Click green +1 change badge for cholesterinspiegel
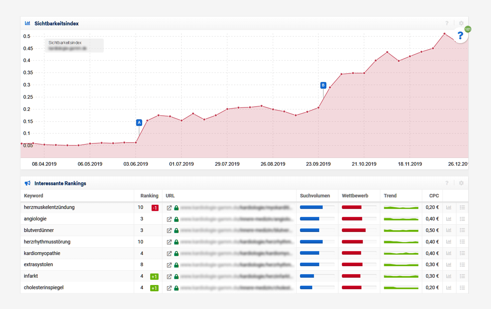 coord(154,288)
